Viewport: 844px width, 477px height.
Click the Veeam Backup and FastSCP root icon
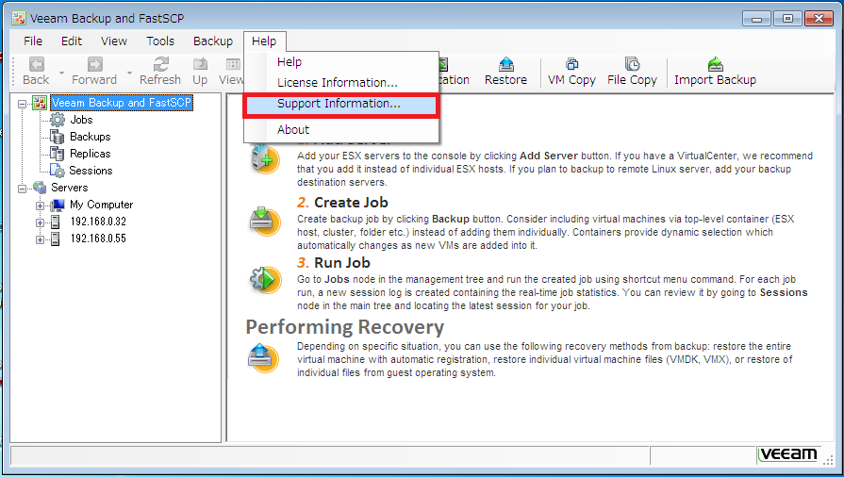click(40, 103)
